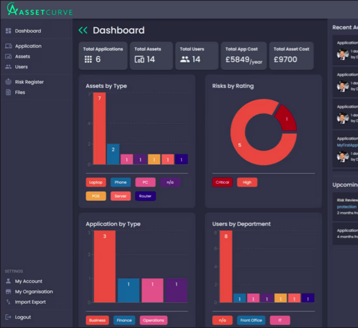Hide the Business series in Application by Type
This screenshot has width=358, height=328.
pos(97,320)
